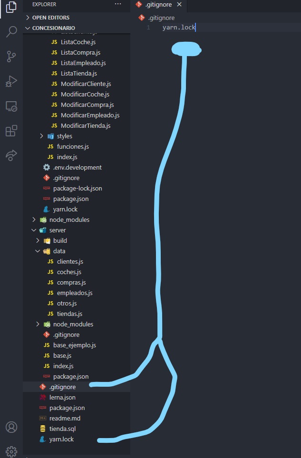Open the Search view icon
Screen dimensions: 301x458
coord(11,31)
